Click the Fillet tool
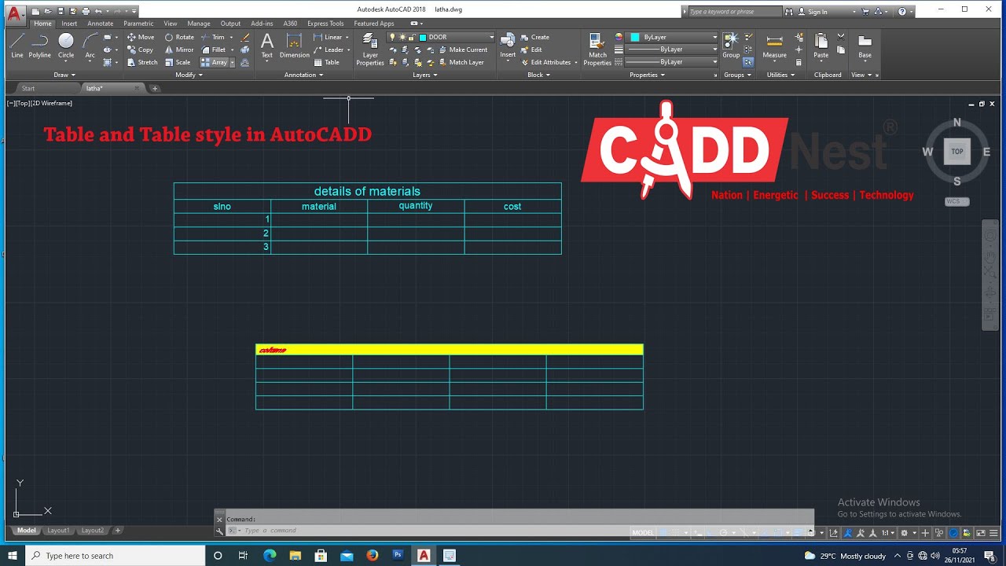The height and width of the screenshot is (566, 1006). 213,50
